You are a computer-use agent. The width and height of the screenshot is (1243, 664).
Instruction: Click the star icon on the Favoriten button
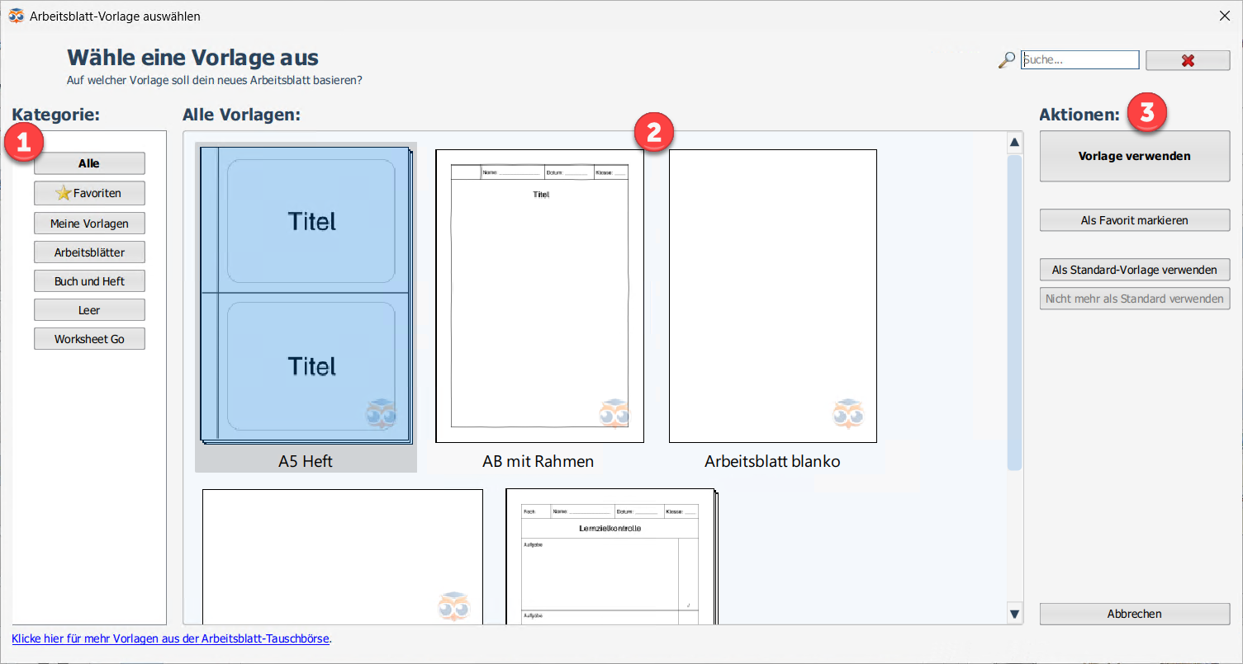(62, 192)
